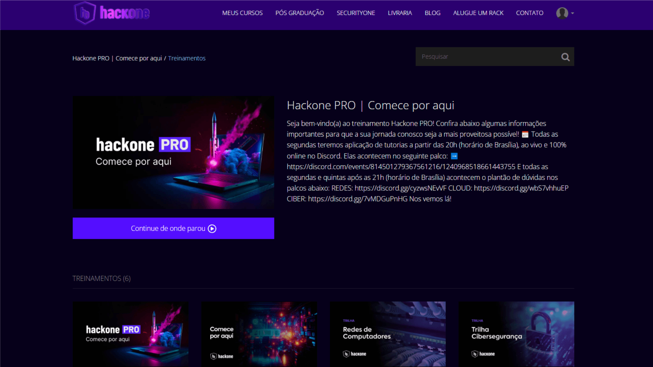Open ALUGUE UM RACK page

(x=478, y=13)
